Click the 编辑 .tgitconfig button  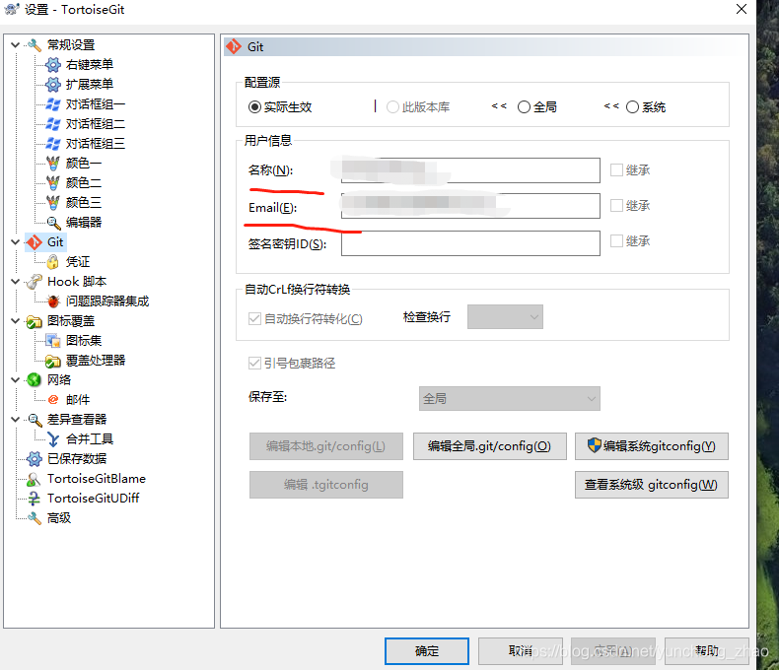[x=326, y=485]
